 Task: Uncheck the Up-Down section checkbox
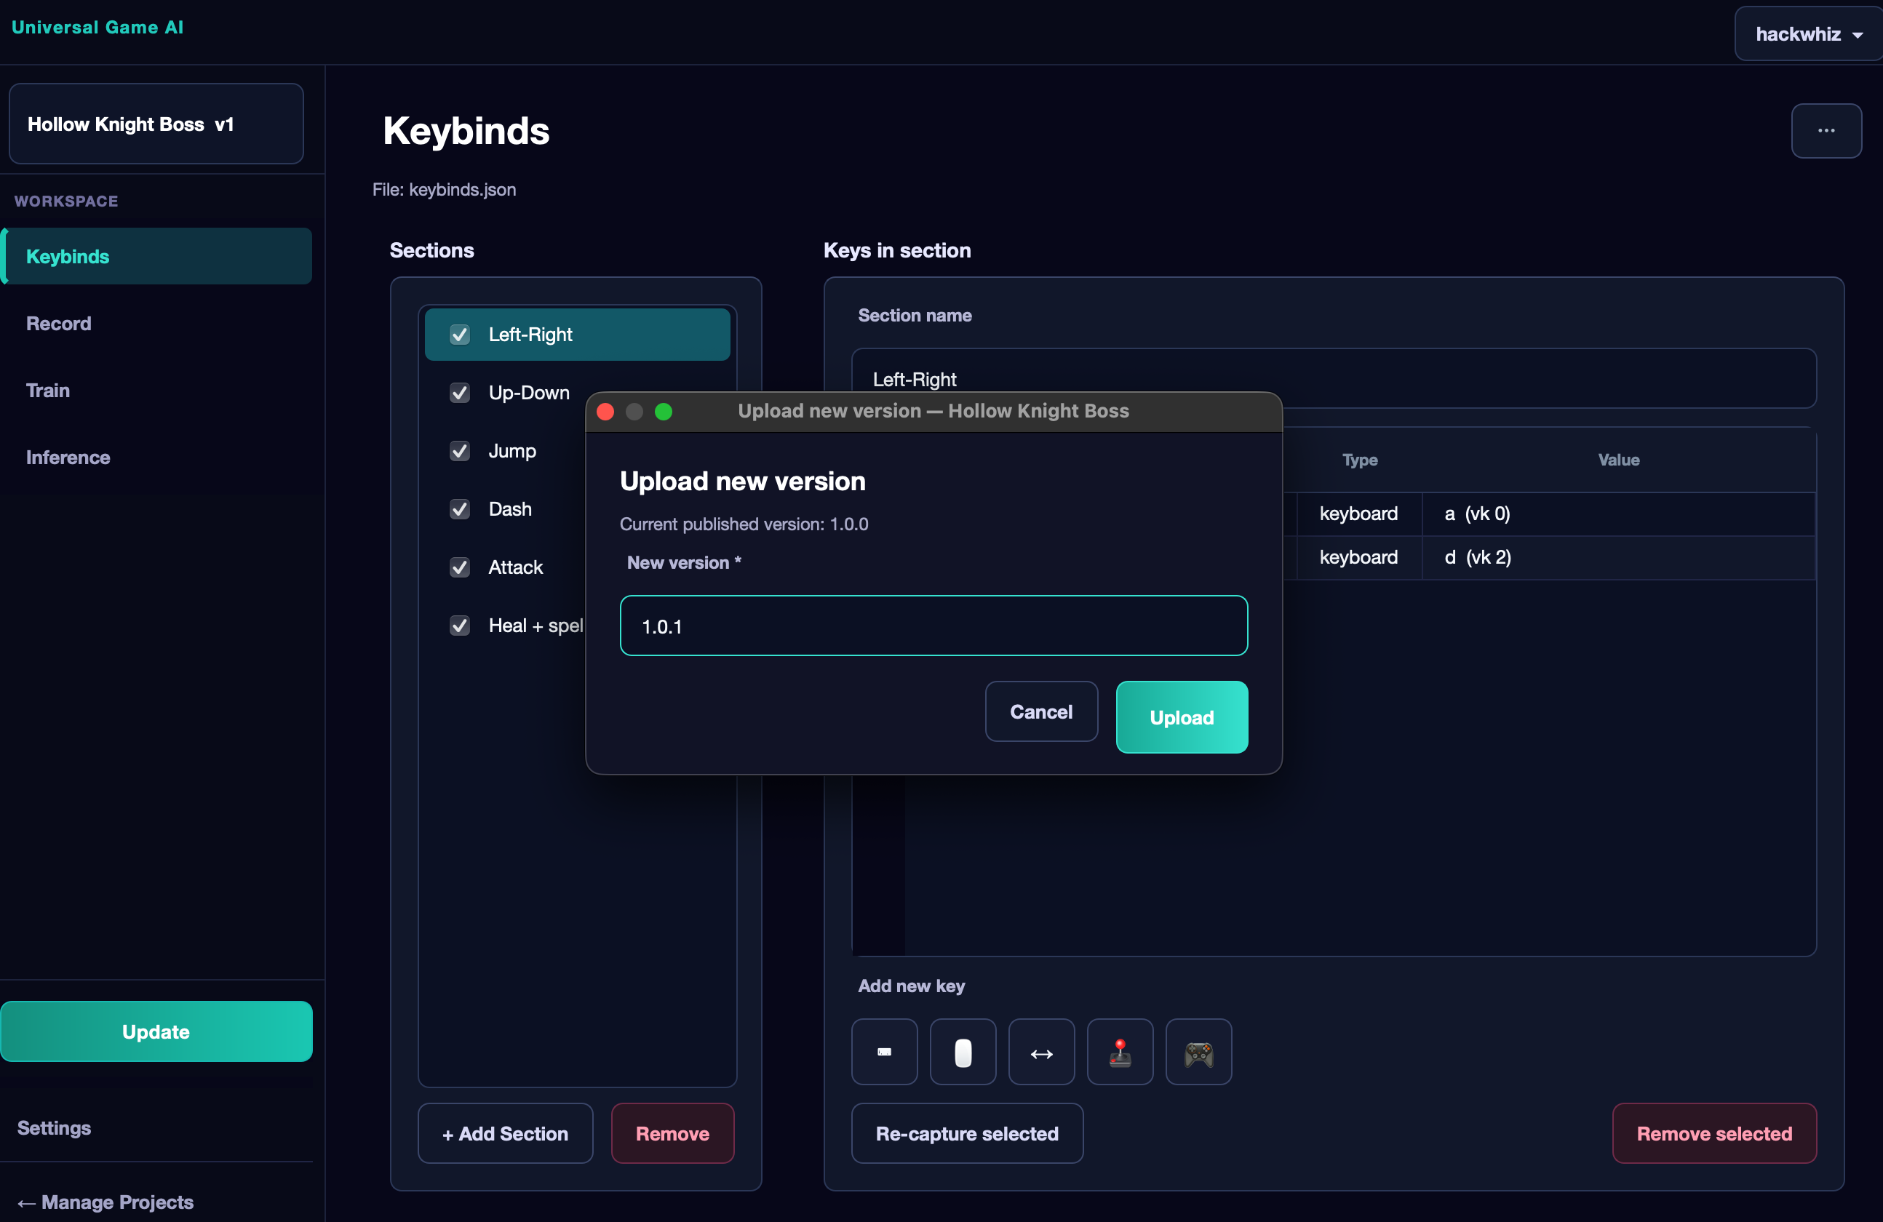(460, 393)
